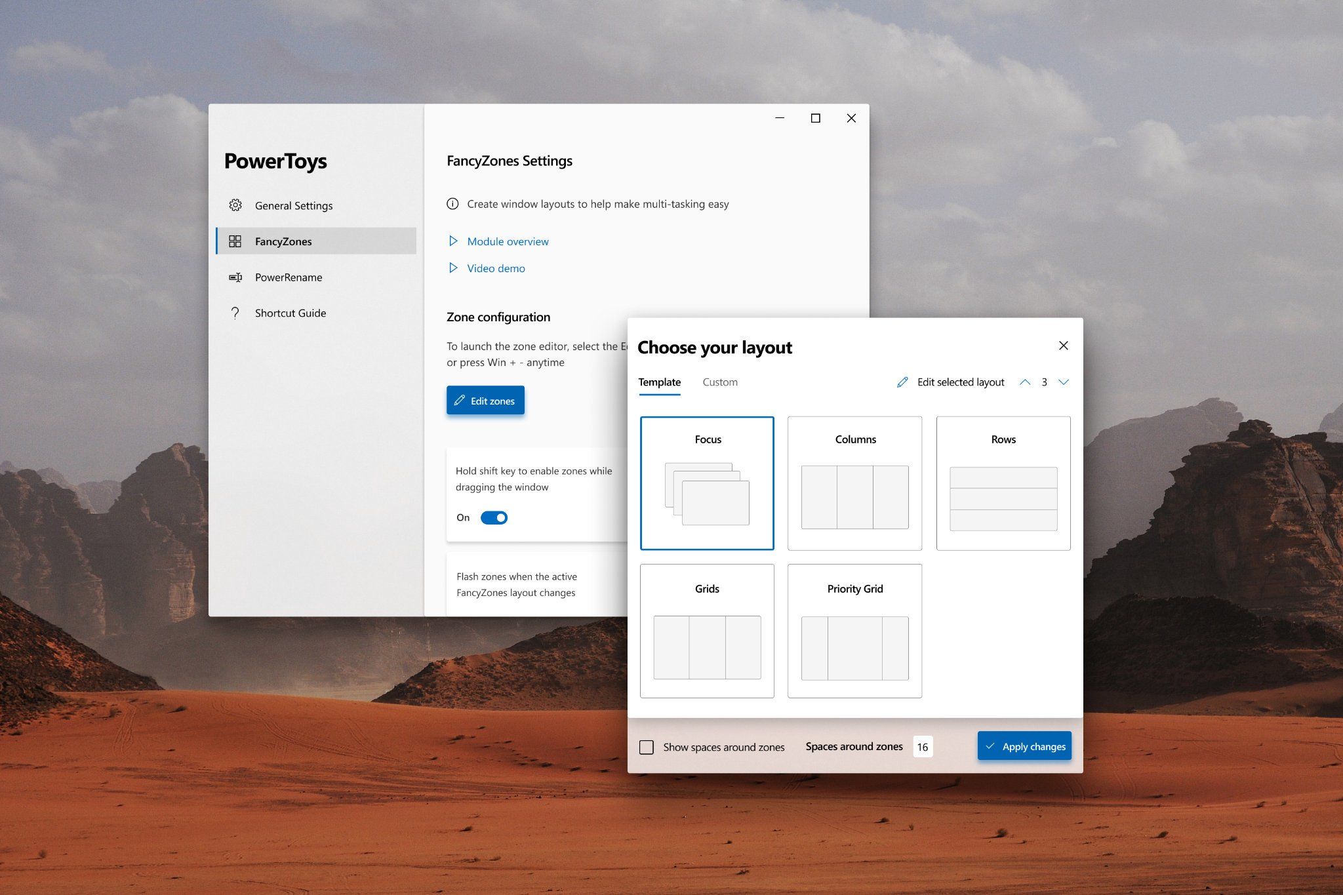This screenshot has width=1343, height=895.
Task: Close the Choose your layout dialog
Action: pos(1064,346)
